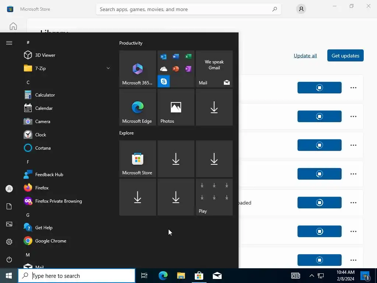
Task: Go to Store Home in sidebar
Action: 13,26
